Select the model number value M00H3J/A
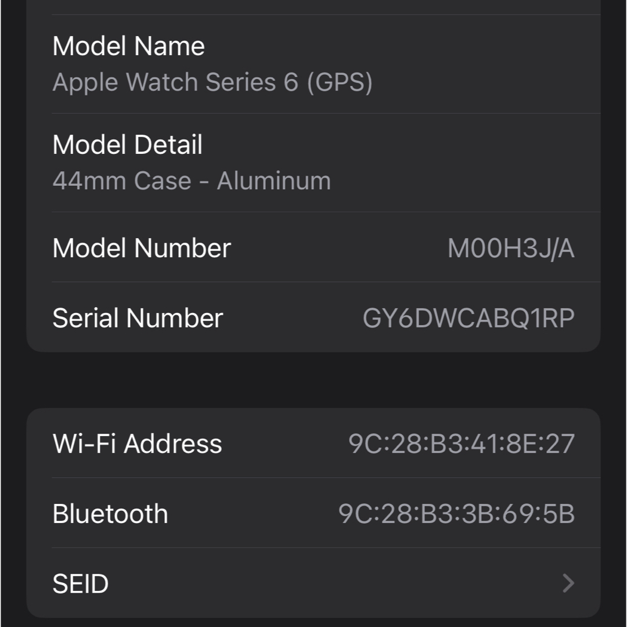The width and height of the screenshot is (627, 627). [511, 248]
